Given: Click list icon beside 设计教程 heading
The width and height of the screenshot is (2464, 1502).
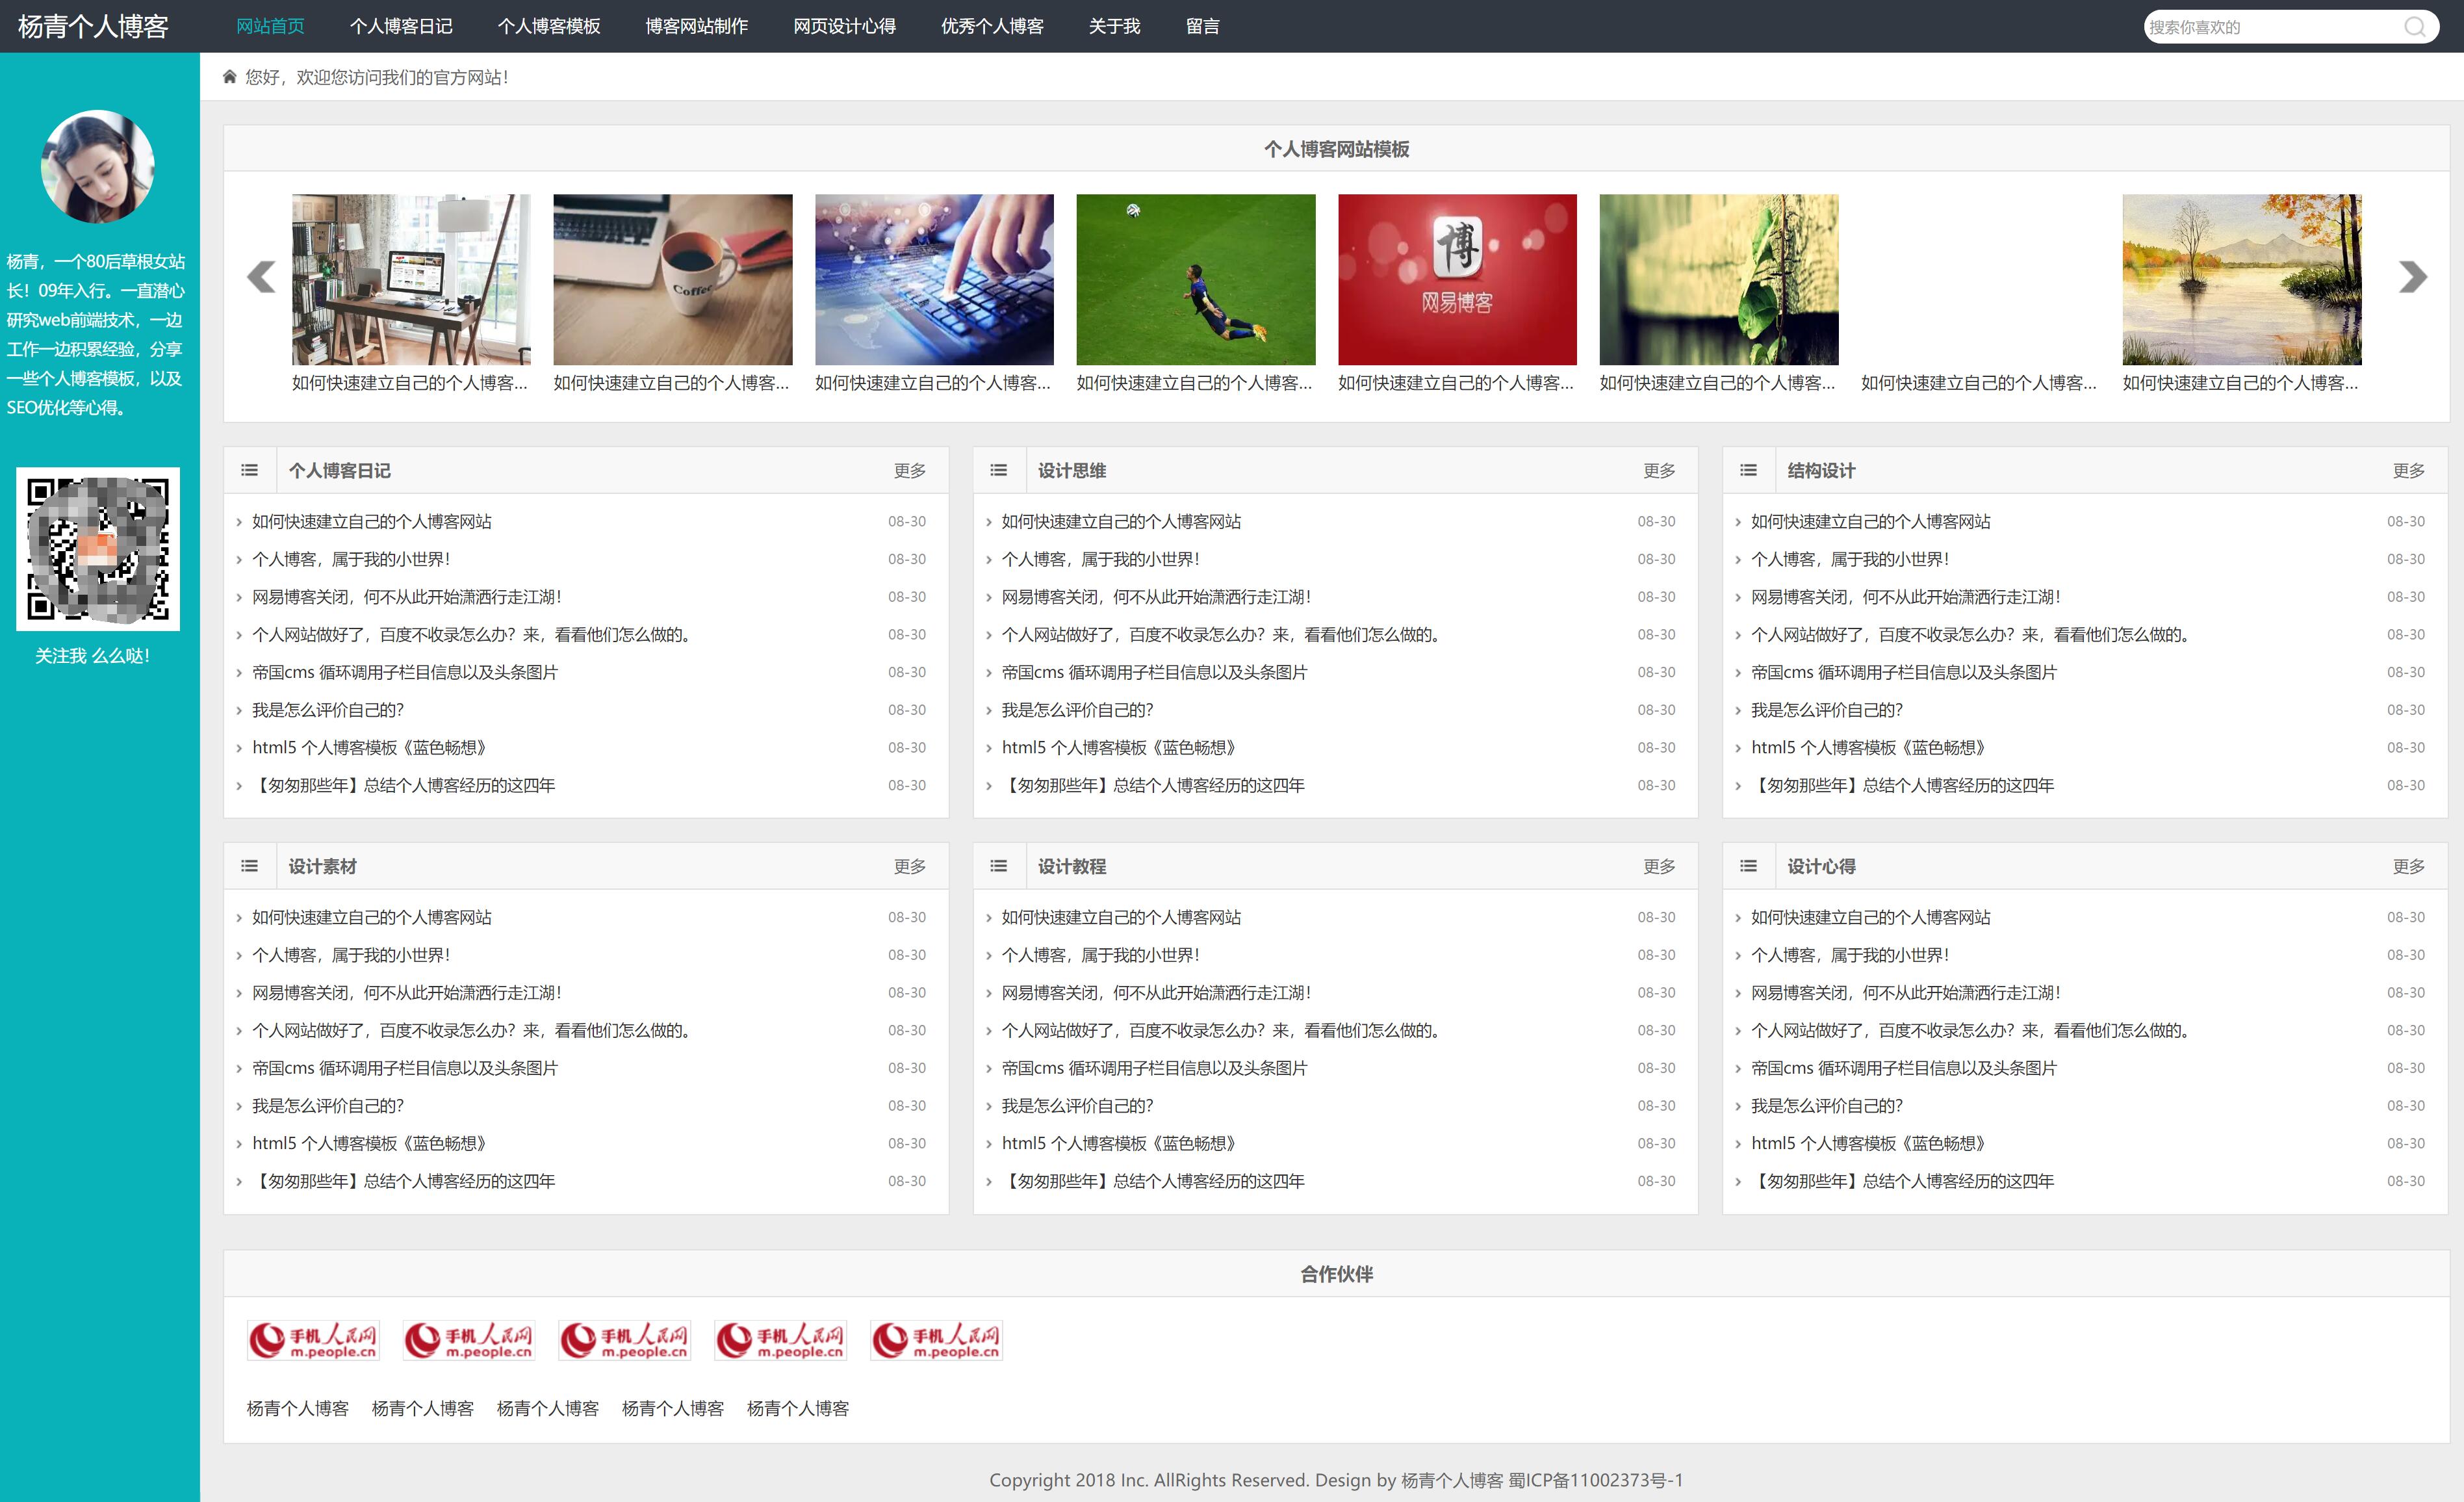Looking at the screenshot, I should (x=999, y=866).
